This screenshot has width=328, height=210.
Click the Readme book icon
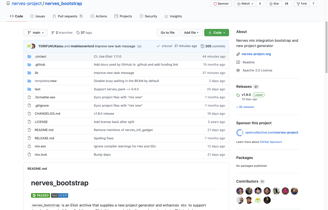(x=238, y=62)
